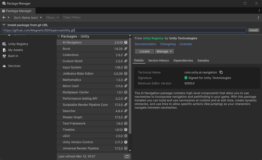
Task: Copy the technical name using the copy icon
Action: [221, 72]
